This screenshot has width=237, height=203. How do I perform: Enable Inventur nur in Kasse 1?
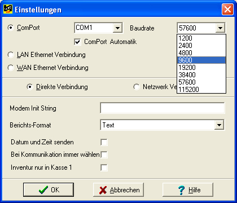point(104,167)
